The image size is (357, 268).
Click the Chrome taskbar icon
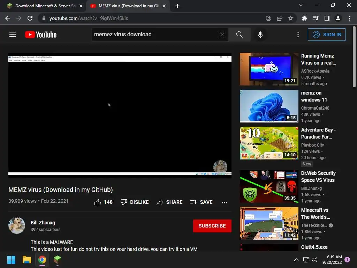click(x=42, y=260)
